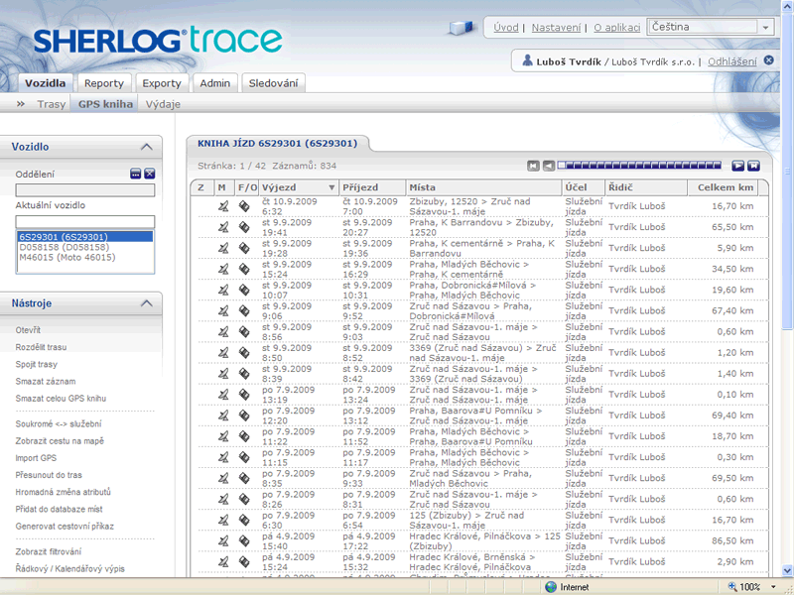The width and height of the screenshot is (794, 595).
Task: Click the page vertical scrollbar down arrow
Action: (x=787, y=570)
